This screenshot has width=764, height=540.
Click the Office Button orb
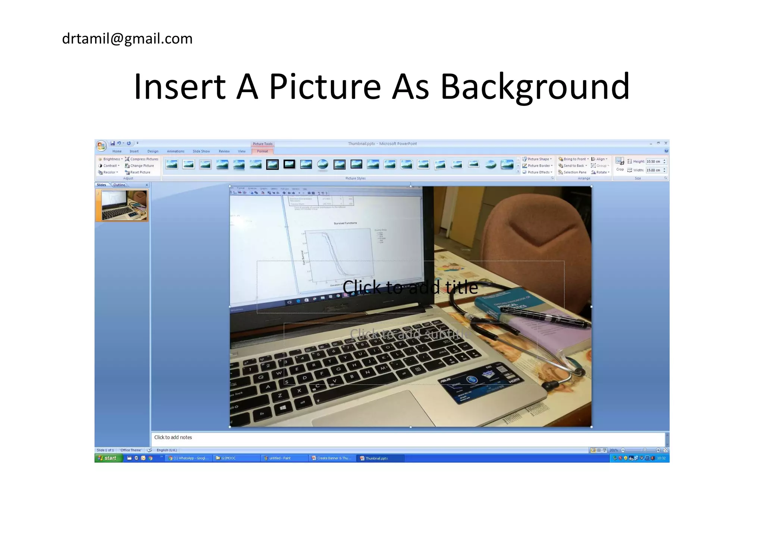coord(101,146)
